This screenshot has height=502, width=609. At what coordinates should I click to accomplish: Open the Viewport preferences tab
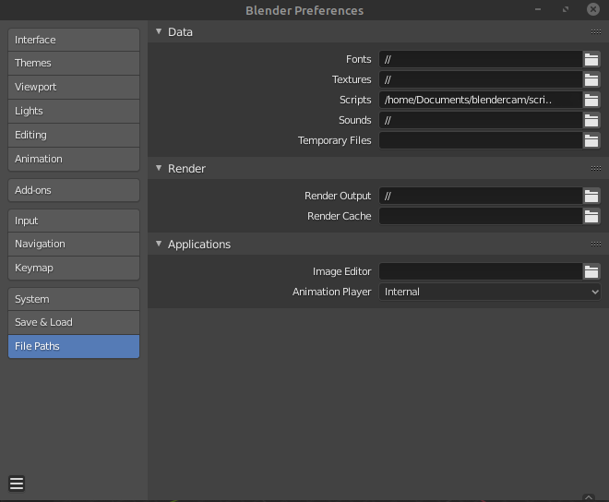click(74, 87)
